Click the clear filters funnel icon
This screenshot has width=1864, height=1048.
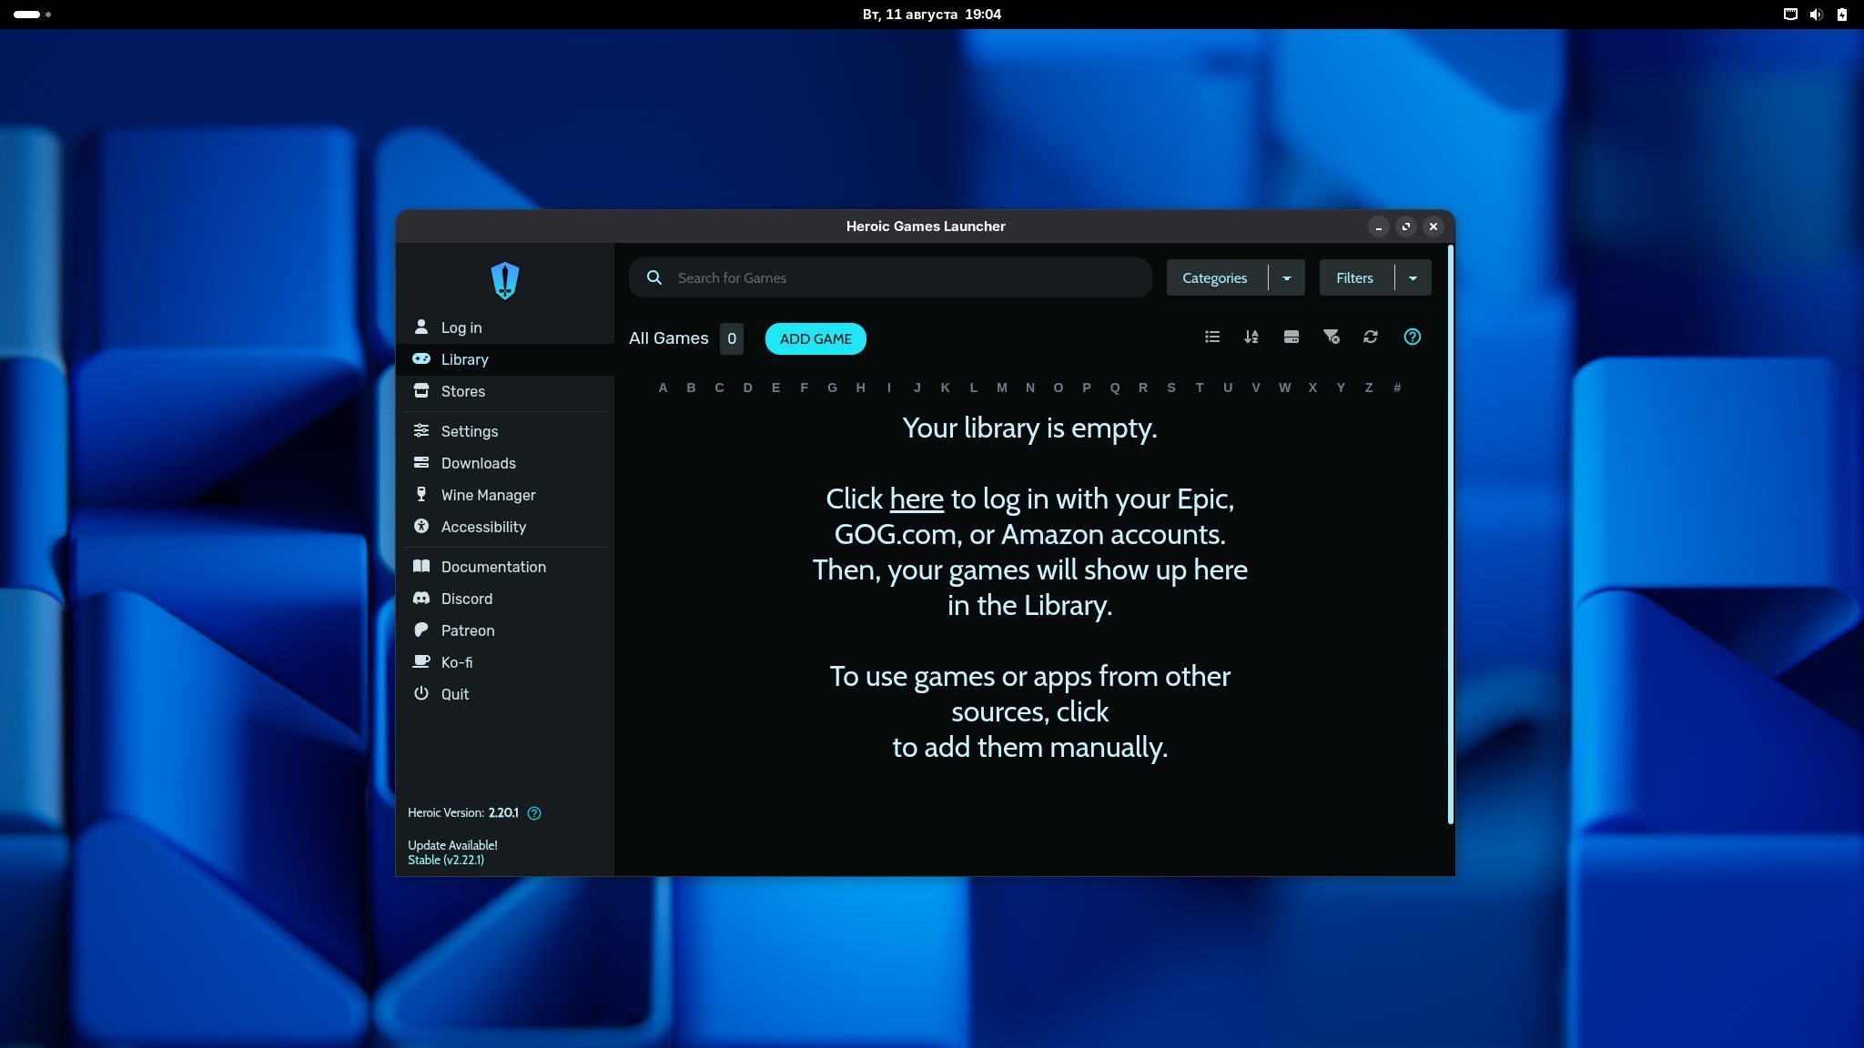pyautogui.click(x=1331, y=338)
